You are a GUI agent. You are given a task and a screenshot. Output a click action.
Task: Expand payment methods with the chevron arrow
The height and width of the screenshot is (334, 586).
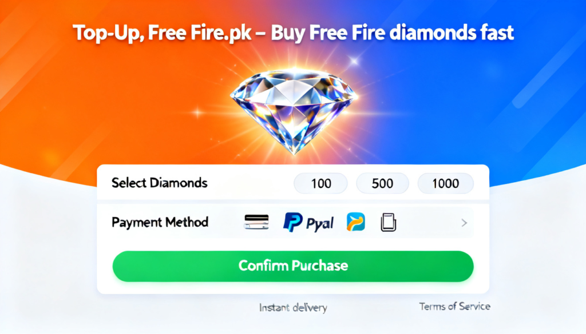point(464,223)
